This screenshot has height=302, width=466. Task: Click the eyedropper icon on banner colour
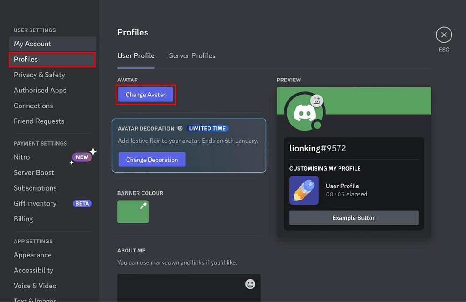(x=143, y=206)
